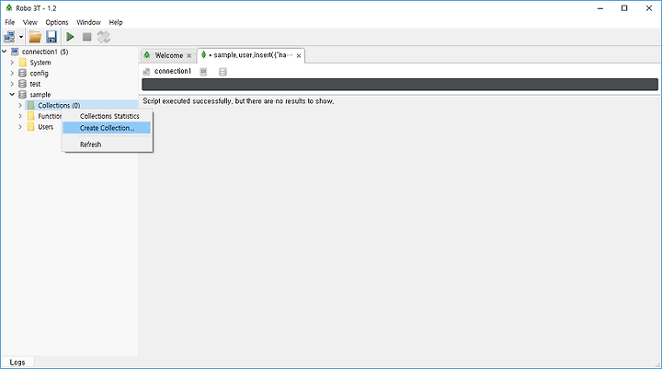Image resolution: width=662 pixels, height=369 pixels.
Task: Click the sample database cylinder icon
Action: [22, 95]
